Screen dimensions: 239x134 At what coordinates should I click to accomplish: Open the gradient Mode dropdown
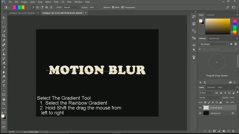(71, 7)
